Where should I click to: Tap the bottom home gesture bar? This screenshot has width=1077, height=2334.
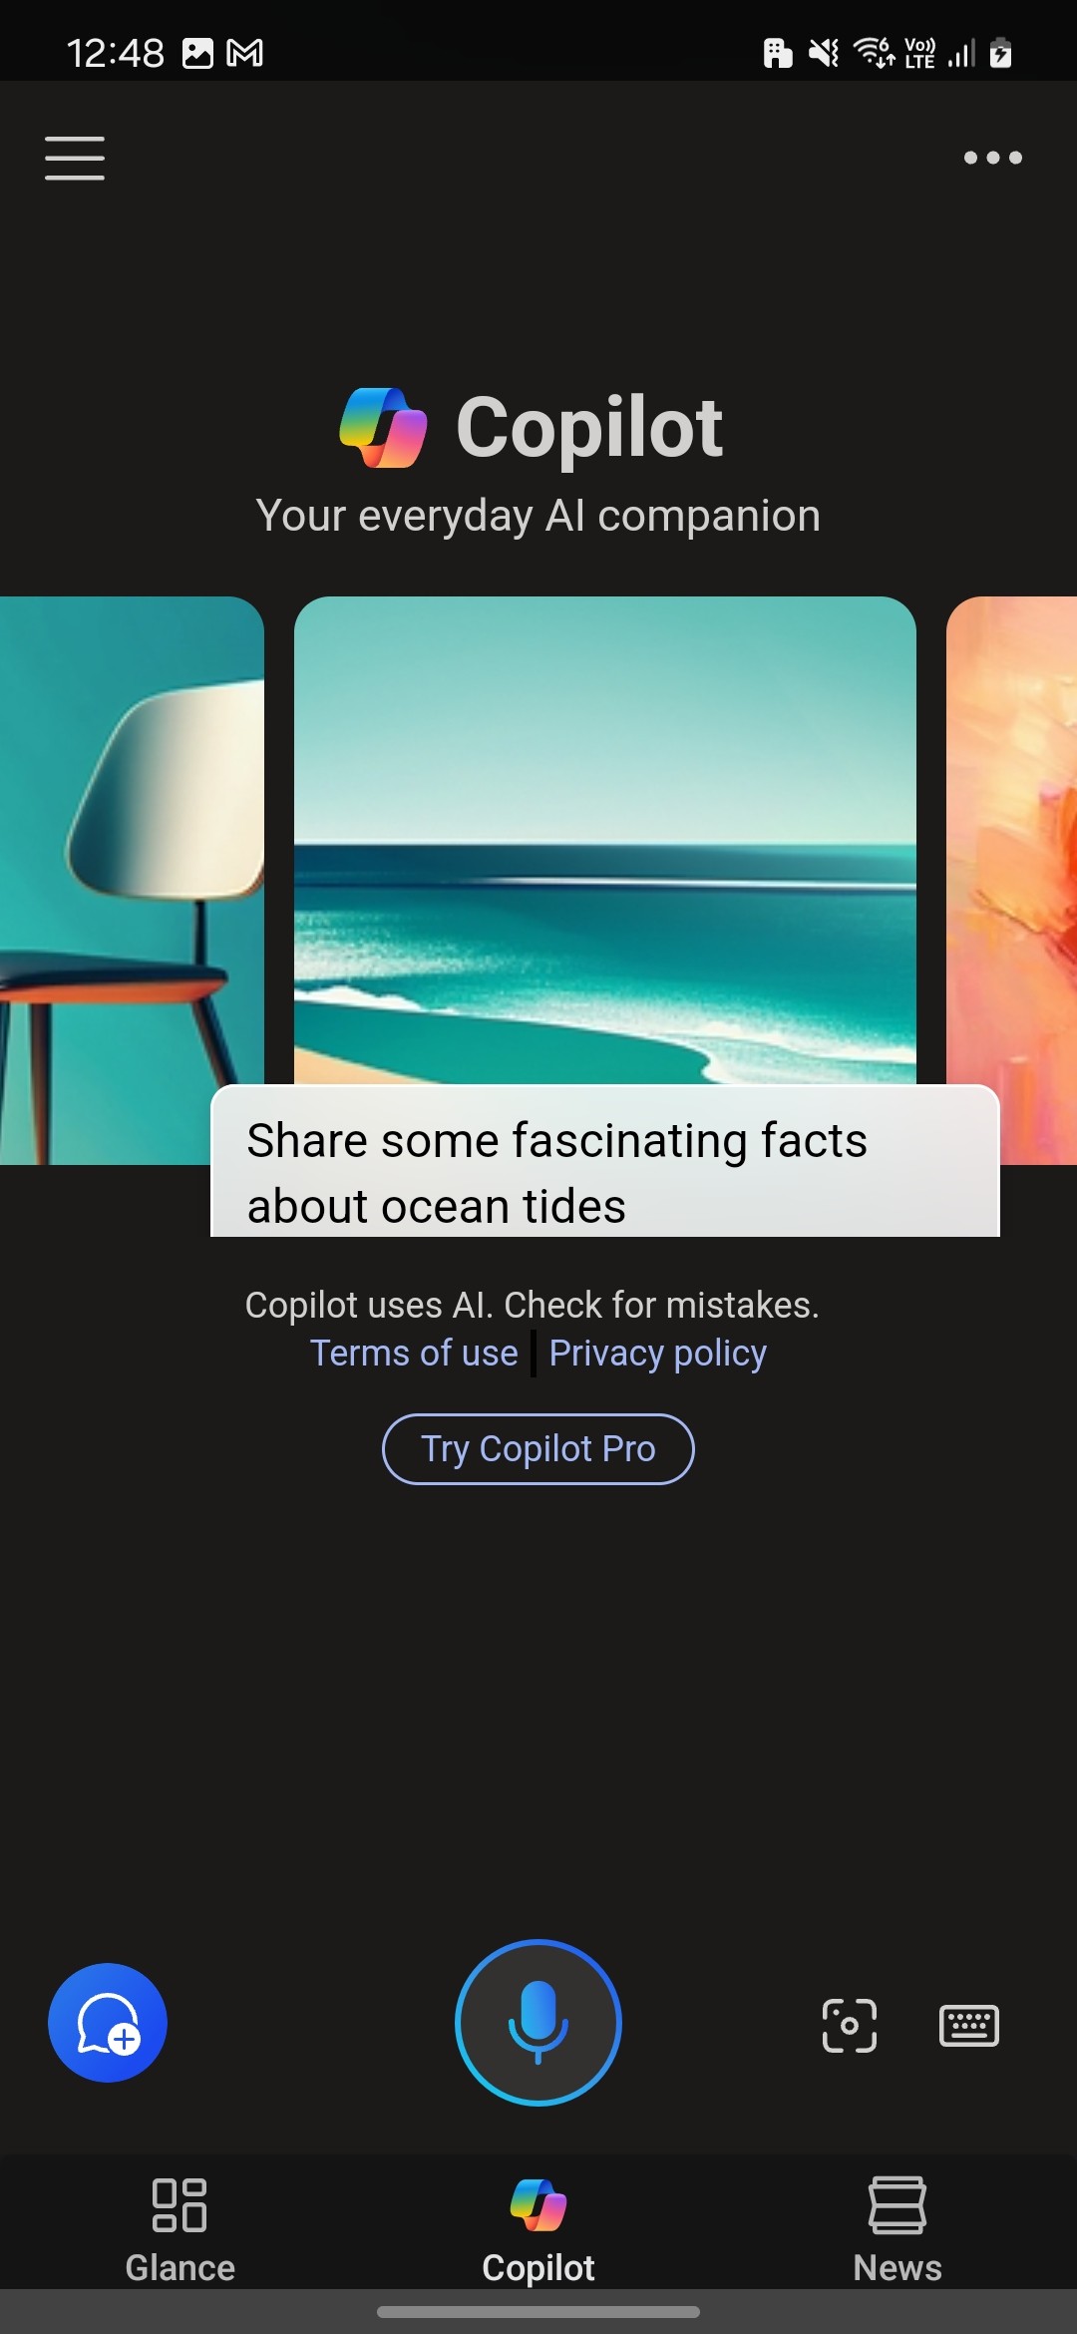(x=538, y=2312)
